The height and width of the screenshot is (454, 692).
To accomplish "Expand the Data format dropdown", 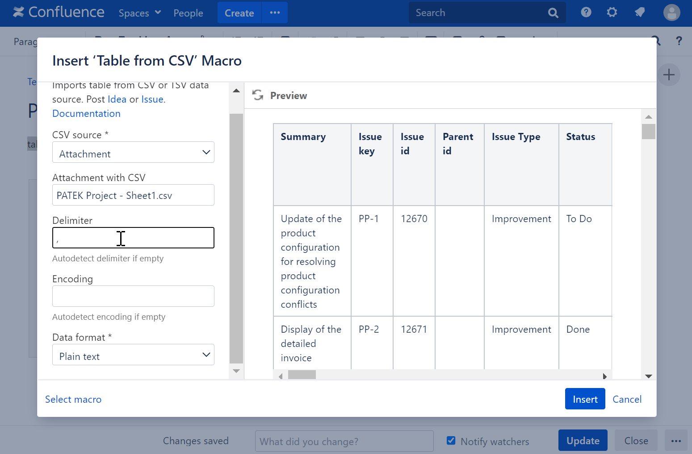I will [x=133, y=355].
